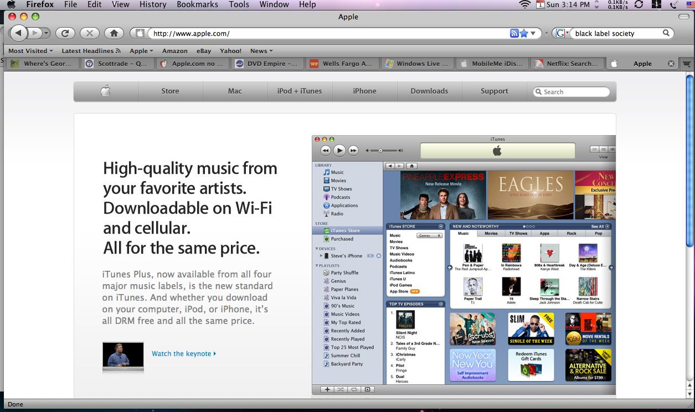Click the Eagles album banner
The image size is (695, 412).
pyautogui.click(x=530, y=195)
